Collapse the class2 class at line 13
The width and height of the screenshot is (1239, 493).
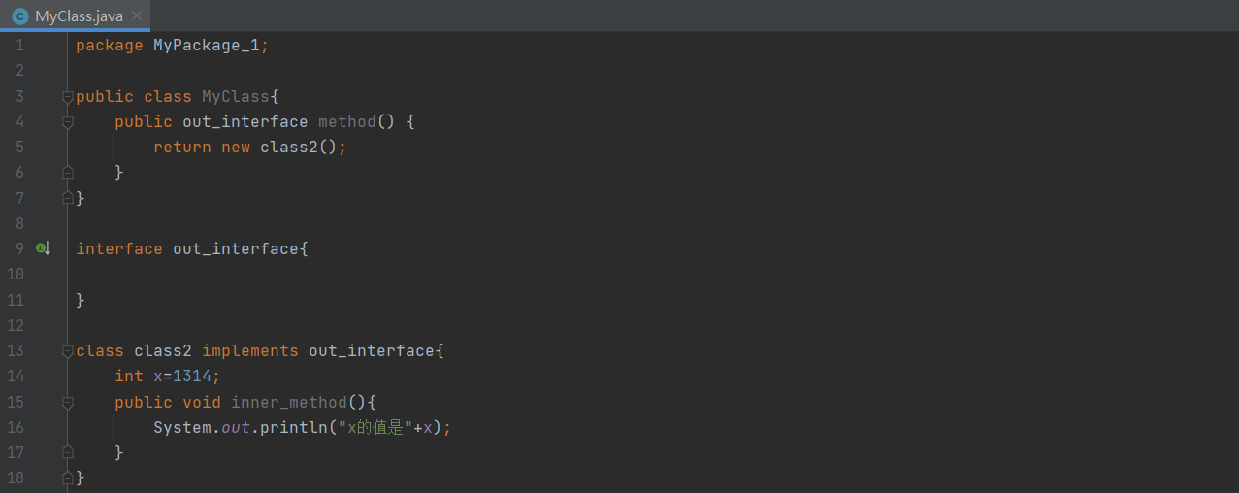[x=67, y=351]
